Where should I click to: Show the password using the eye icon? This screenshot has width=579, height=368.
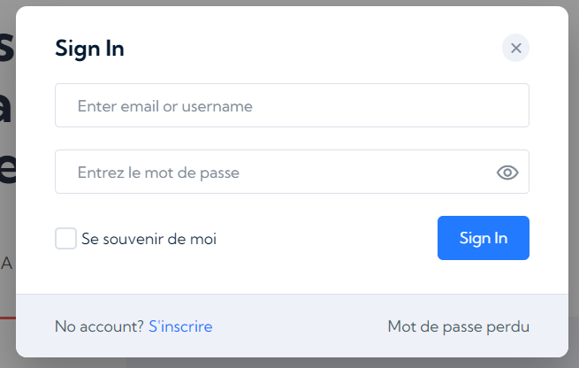pos(507,172)
